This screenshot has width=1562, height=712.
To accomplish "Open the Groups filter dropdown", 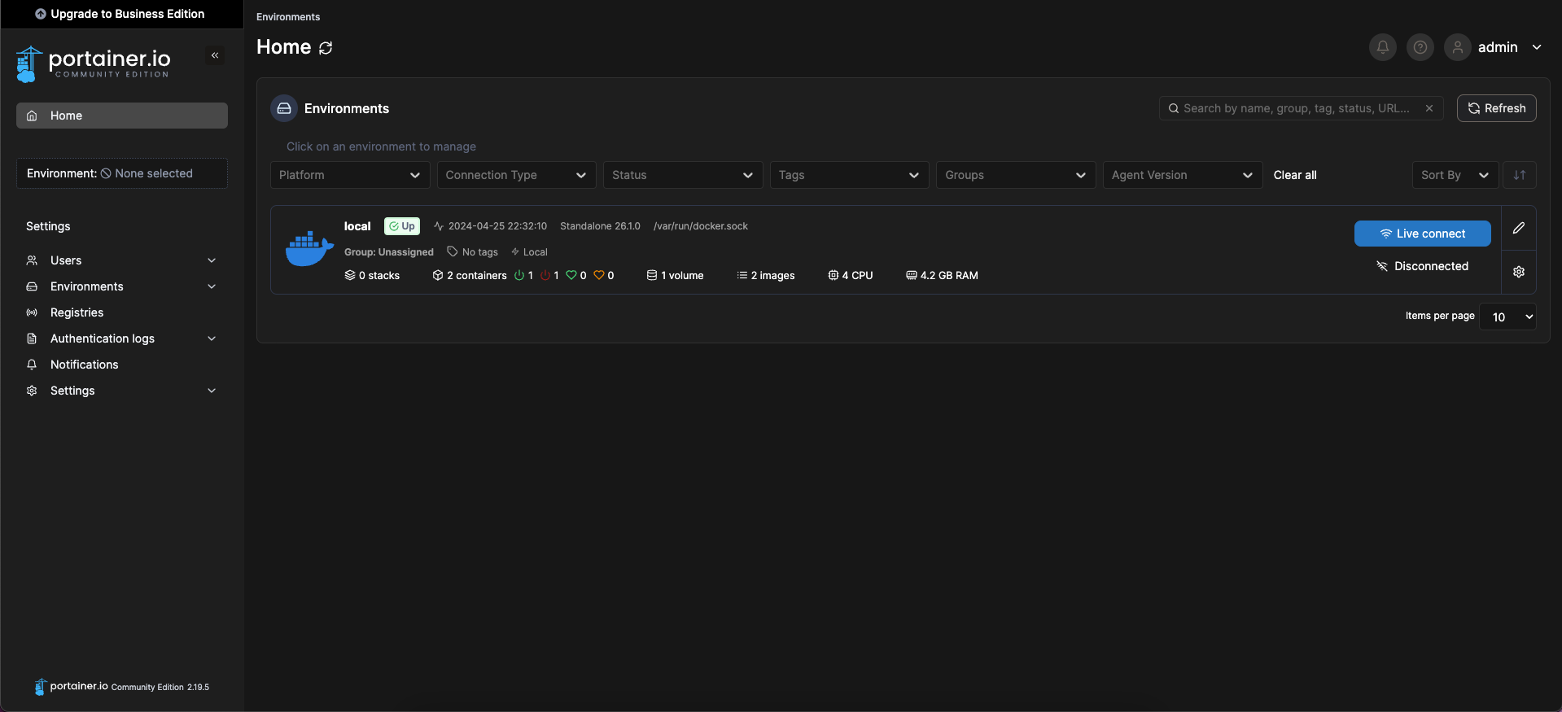I will [1016, 175].
